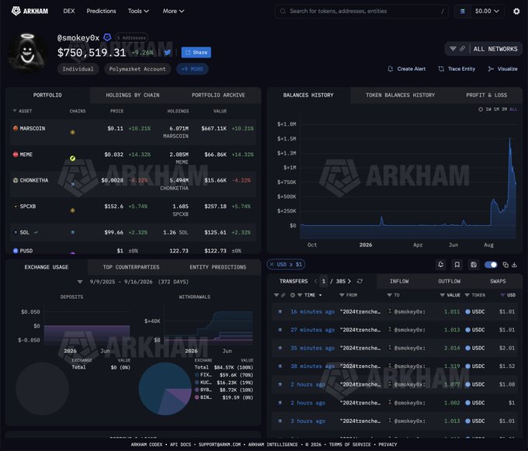Expand the +9 MORE tags

(193, 69)
